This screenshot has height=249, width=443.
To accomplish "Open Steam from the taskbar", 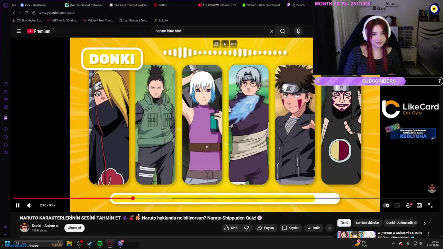I will coord(90,243).
